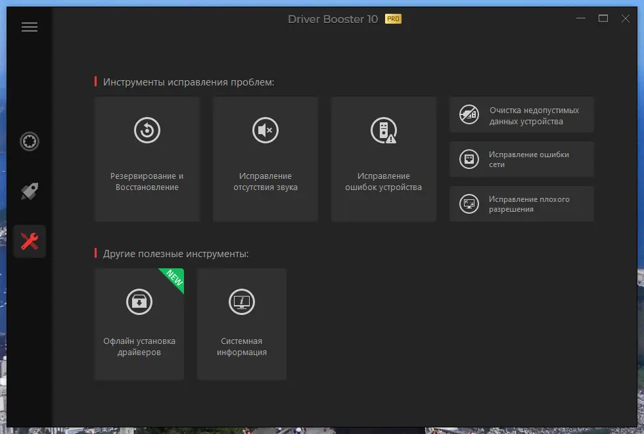Viewport: 644px width, 434px height.
Task: Open Системная информация
Action: click(x=242, y=324)
